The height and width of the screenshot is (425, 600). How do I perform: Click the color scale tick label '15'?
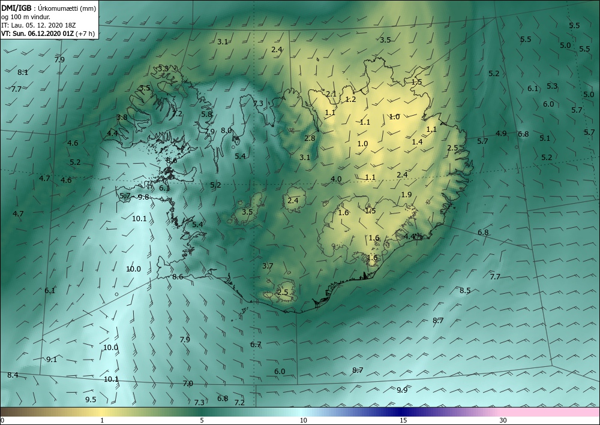(x=403, y=420)
